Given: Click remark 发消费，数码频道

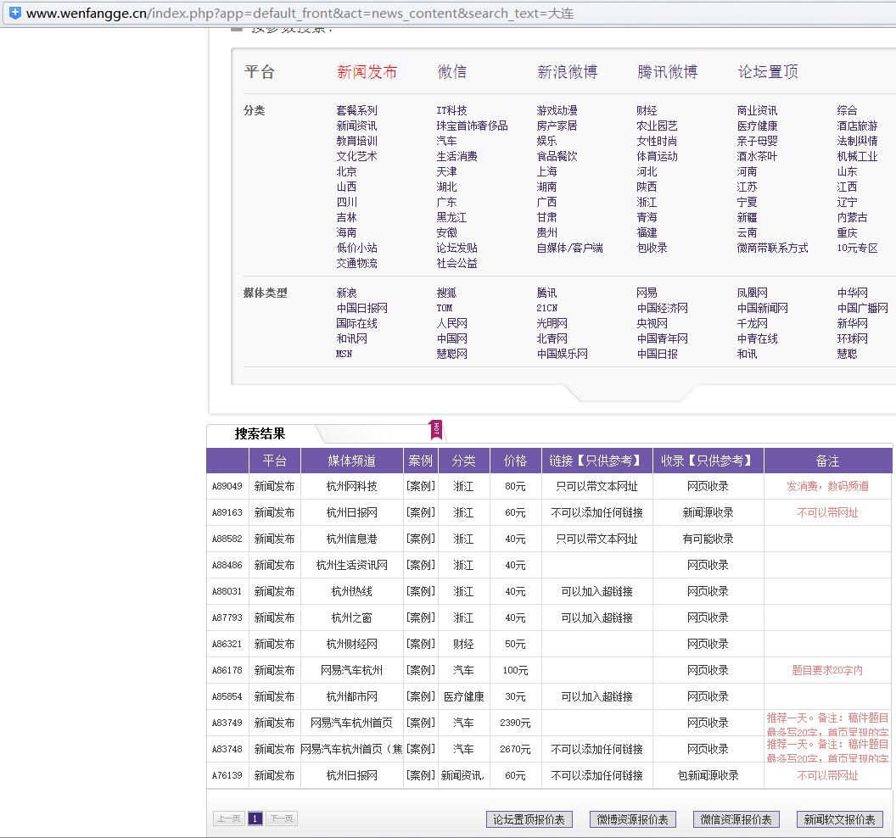Looking at the screenshot, I should [x=827, y=486].
